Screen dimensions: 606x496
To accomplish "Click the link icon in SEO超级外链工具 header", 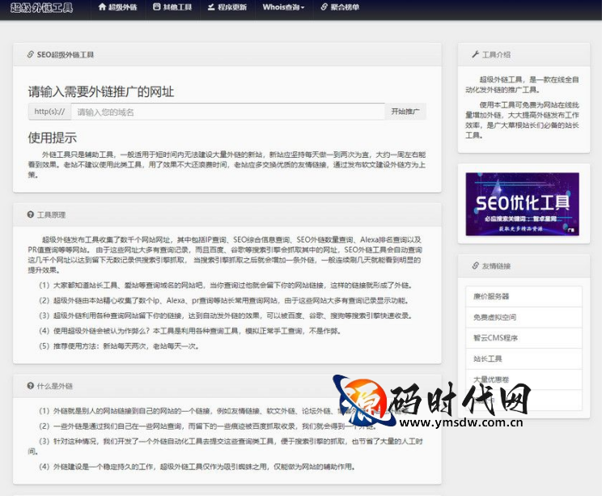I will (30, 55).
